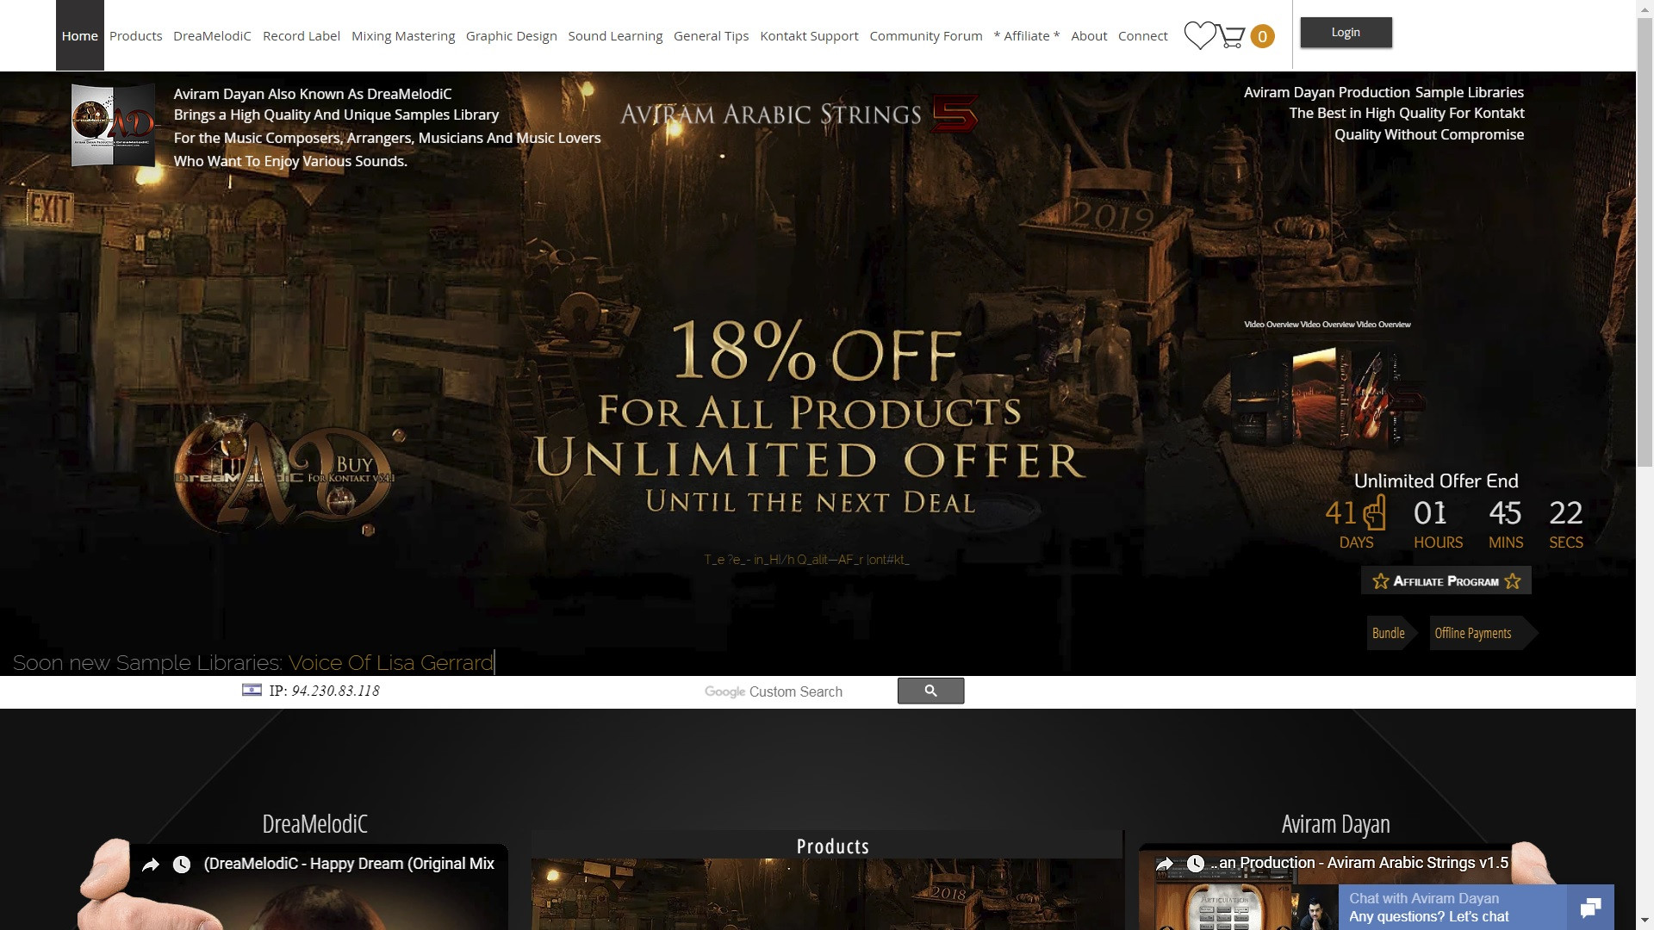Click share arrow on Arabic Strings video
This screenshot has height=930, width=1654.
click(x=1165, y=864)
